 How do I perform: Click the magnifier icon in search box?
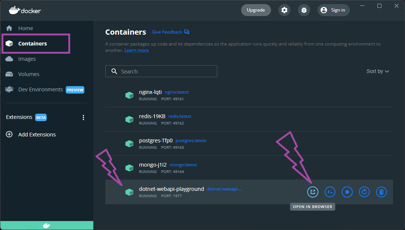click(114, 71)
